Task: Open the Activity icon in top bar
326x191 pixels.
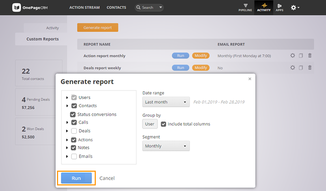Action: click(x=264, y=8)
